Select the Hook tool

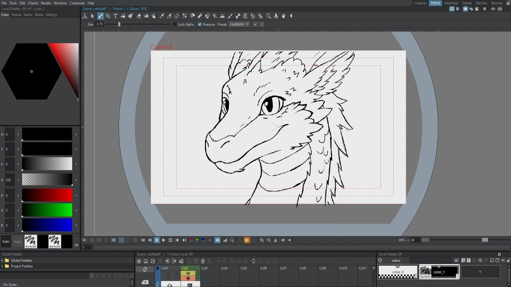253,16
